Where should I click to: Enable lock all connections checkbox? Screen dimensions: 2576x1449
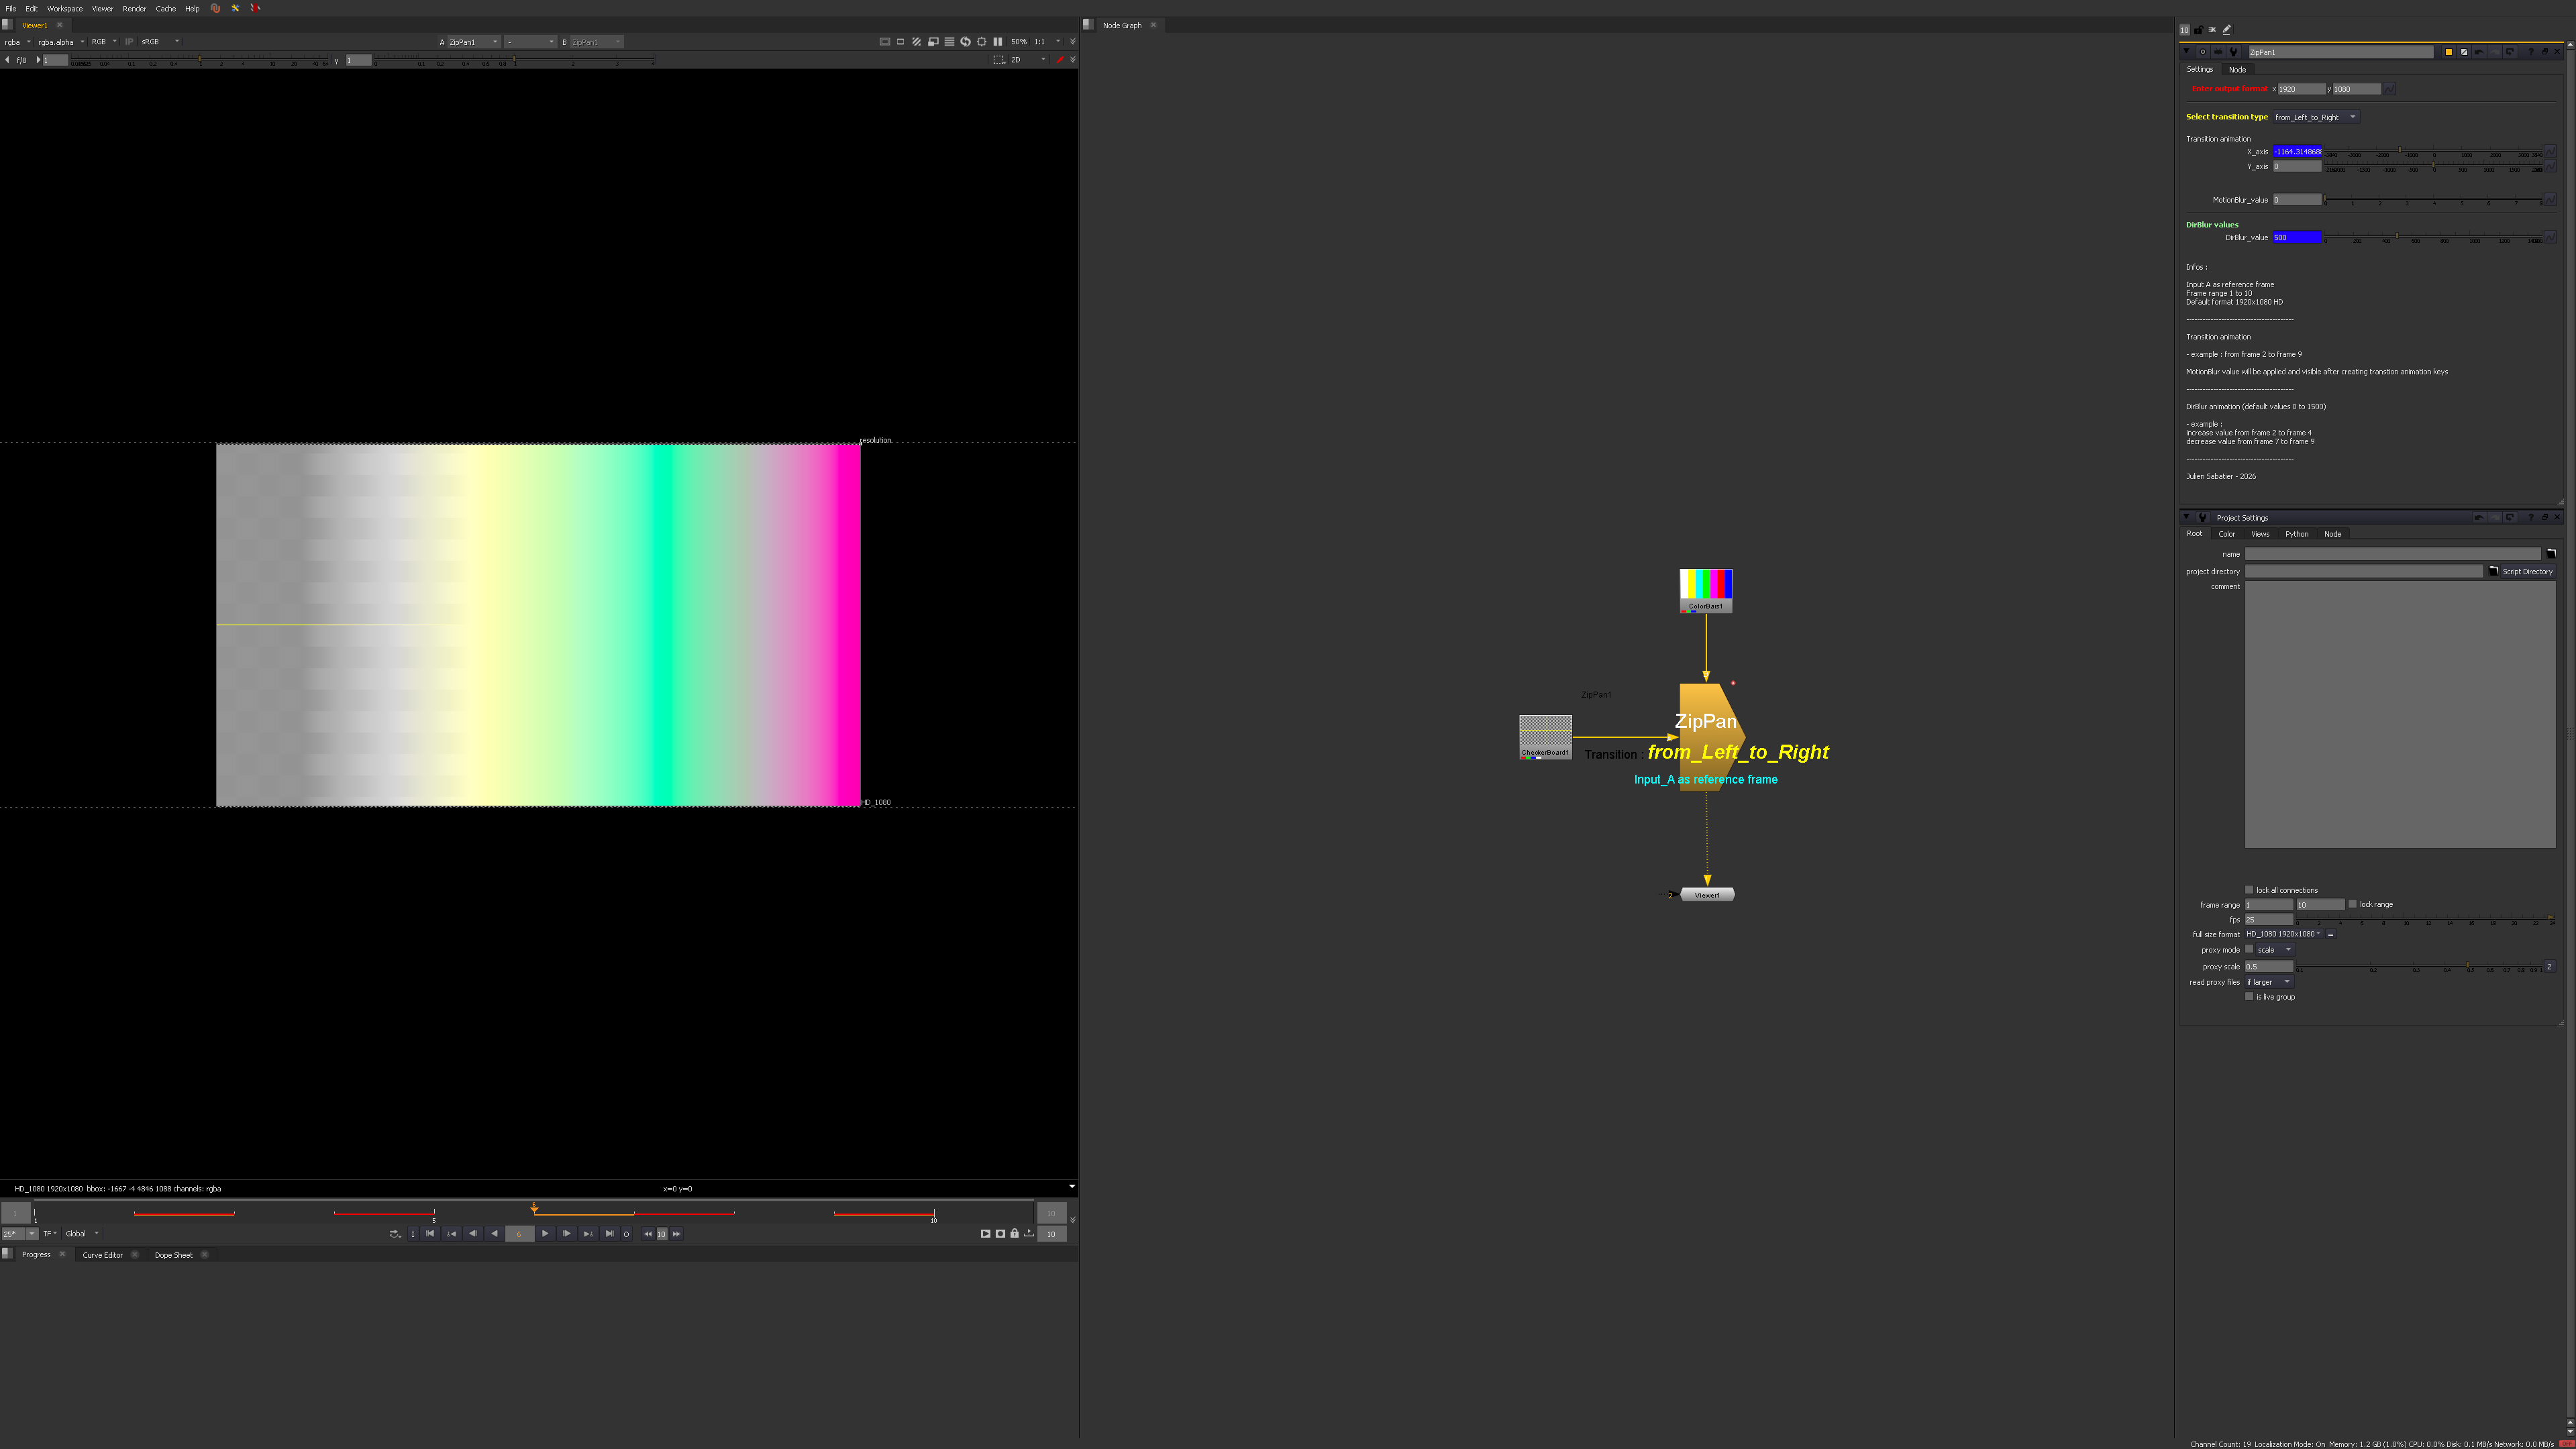coord(2250,889)
